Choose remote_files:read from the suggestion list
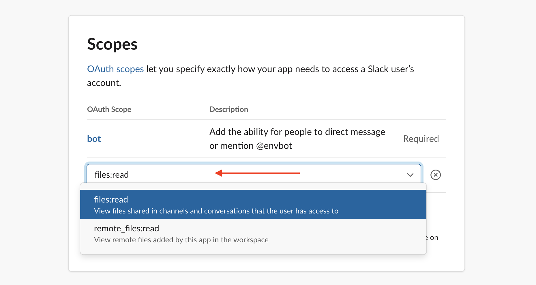 tap(126, 228)
